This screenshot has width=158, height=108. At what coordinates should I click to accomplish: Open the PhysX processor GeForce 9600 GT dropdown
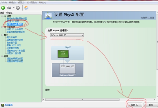pyautogui.click(x=67, y=35)
